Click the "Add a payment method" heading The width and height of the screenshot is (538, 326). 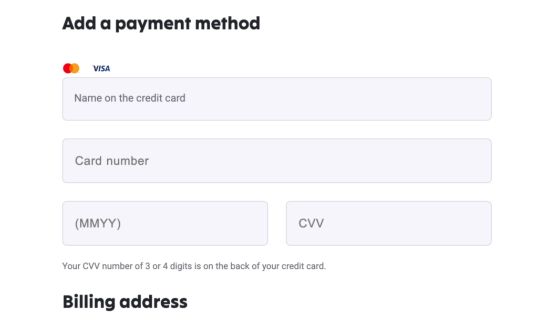pos(161,24)
